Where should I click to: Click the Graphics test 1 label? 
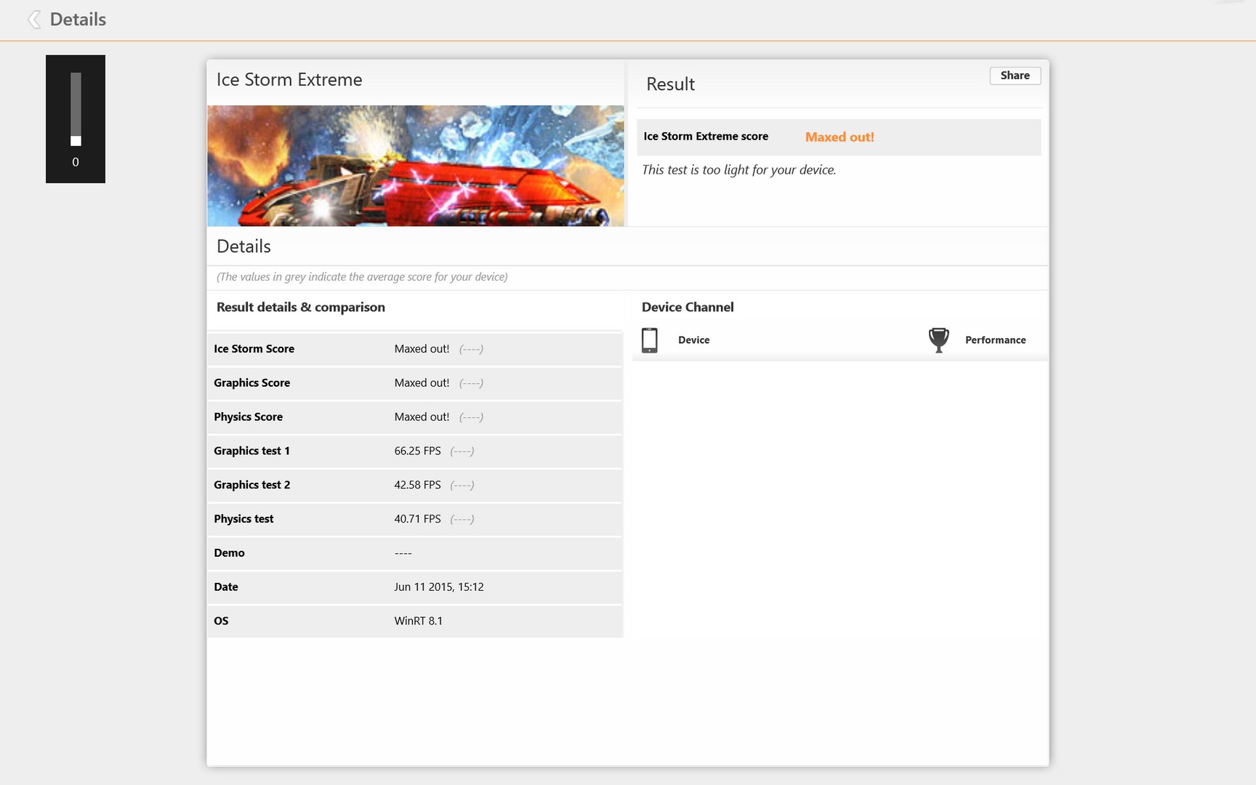tap(251, 451)
